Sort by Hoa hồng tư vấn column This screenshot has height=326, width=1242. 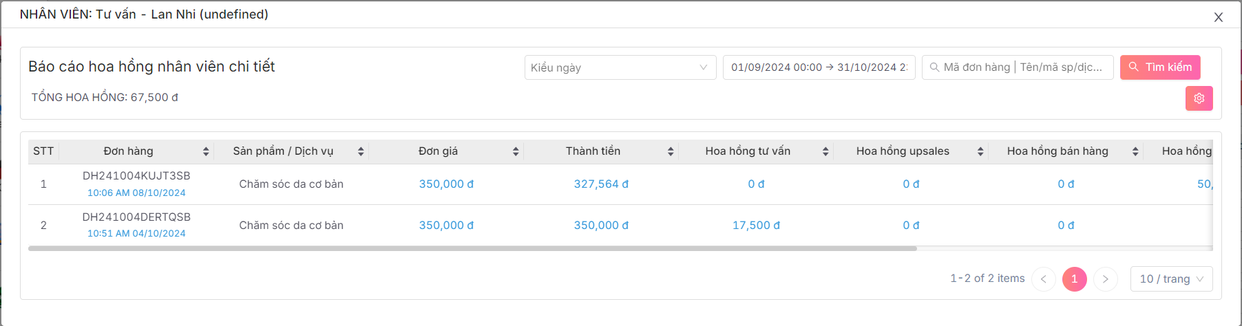coord(825,151)
